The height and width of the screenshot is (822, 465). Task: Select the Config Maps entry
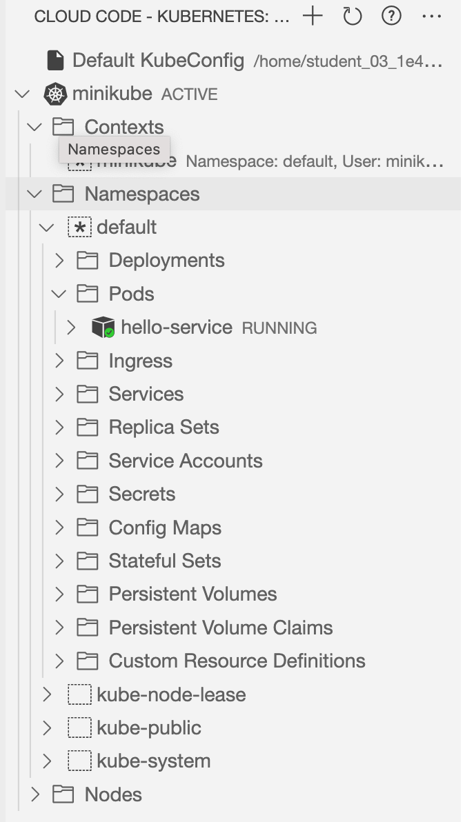click(165, 528)
